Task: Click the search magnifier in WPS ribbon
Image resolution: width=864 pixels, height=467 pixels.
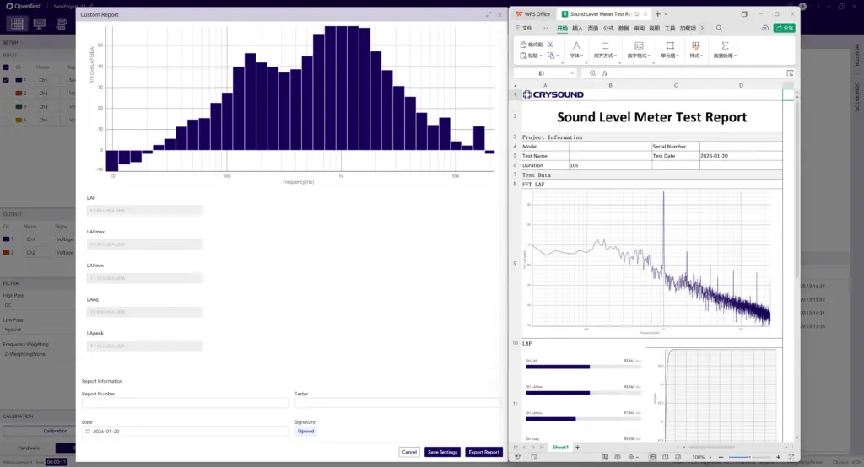Action: pos(719,28)
